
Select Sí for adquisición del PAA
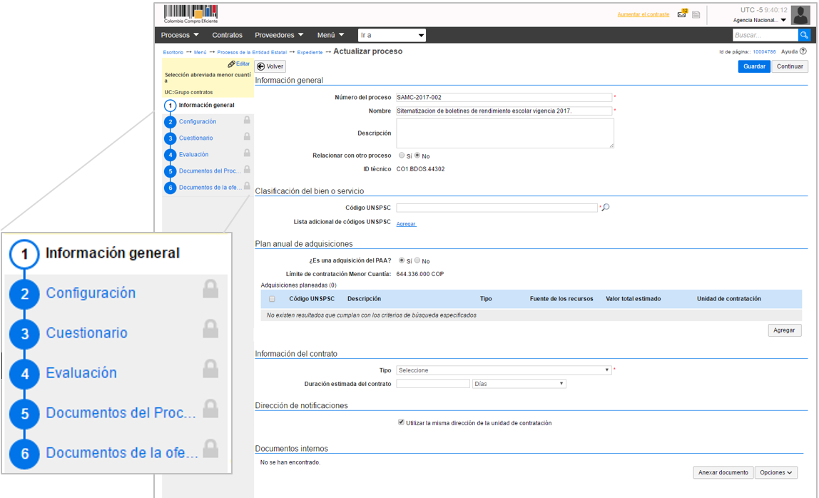[x=402, y=260]
